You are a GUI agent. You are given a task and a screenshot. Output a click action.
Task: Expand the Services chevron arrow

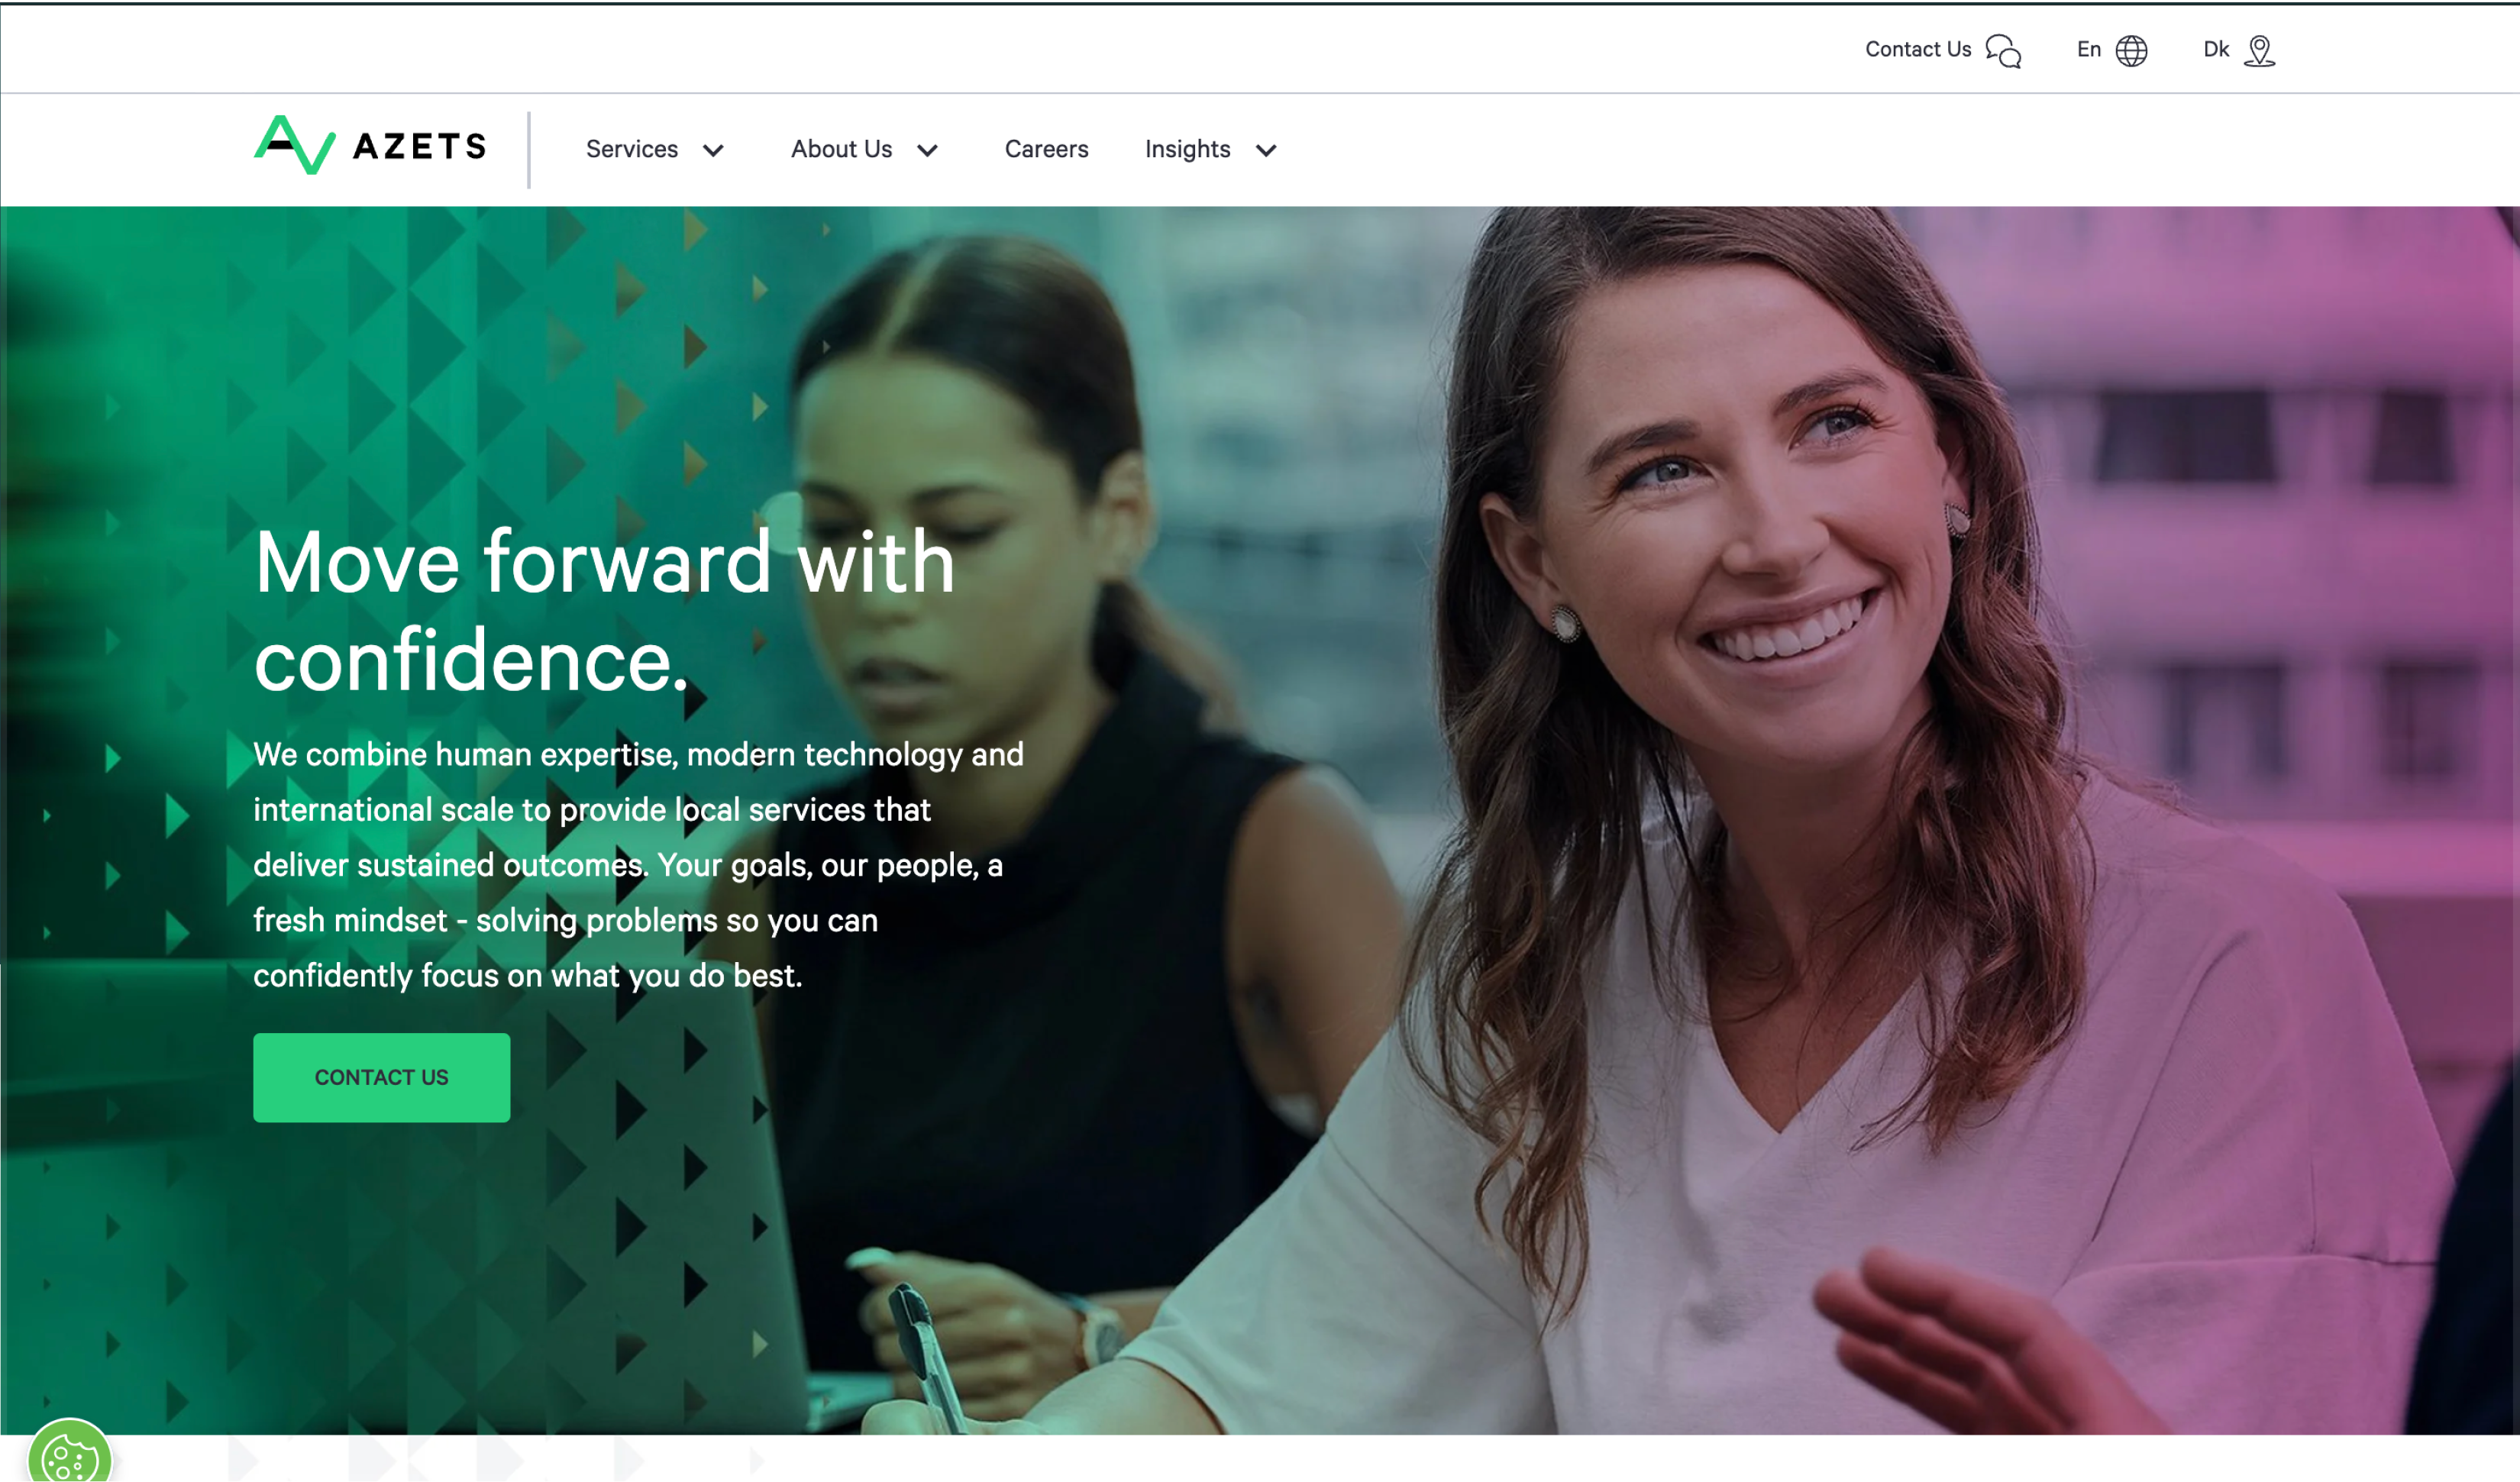[713, 151]
